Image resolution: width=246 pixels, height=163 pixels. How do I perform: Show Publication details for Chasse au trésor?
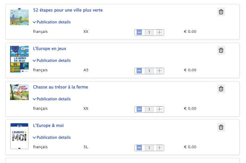pos(52,99)
